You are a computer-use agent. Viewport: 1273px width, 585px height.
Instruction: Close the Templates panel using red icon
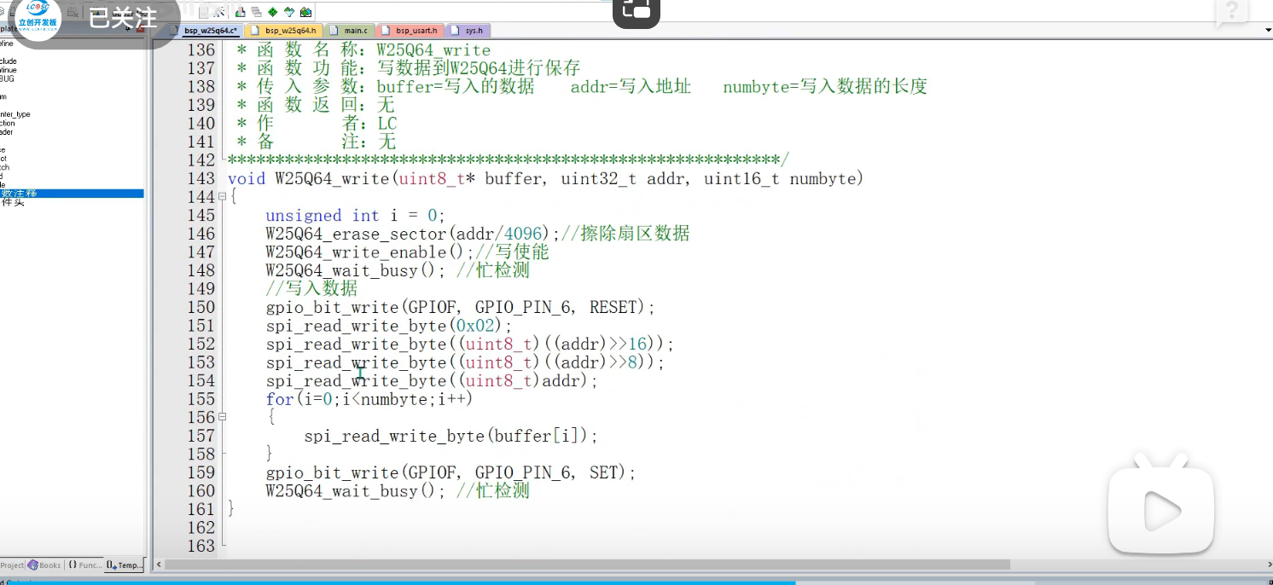140,29
